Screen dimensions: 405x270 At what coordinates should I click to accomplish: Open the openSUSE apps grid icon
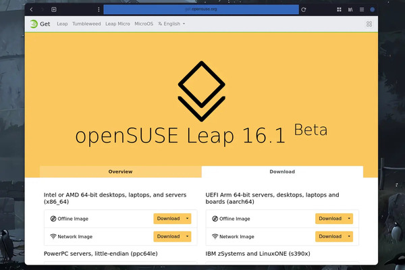pos(369,24)
